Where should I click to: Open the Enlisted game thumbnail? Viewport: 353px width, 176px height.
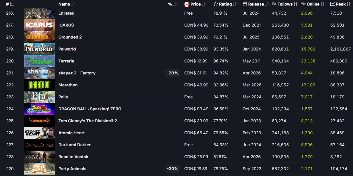coord(39,13)
